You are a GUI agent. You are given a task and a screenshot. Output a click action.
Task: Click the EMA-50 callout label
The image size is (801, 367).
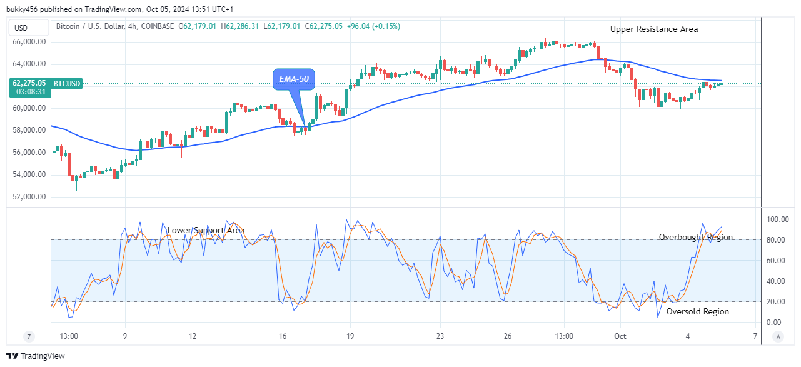tap(294, 79)
